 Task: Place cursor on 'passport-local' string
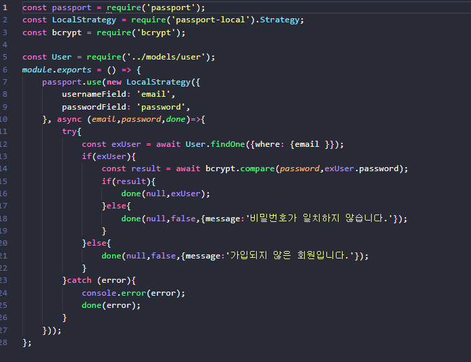tap(210, 20)
